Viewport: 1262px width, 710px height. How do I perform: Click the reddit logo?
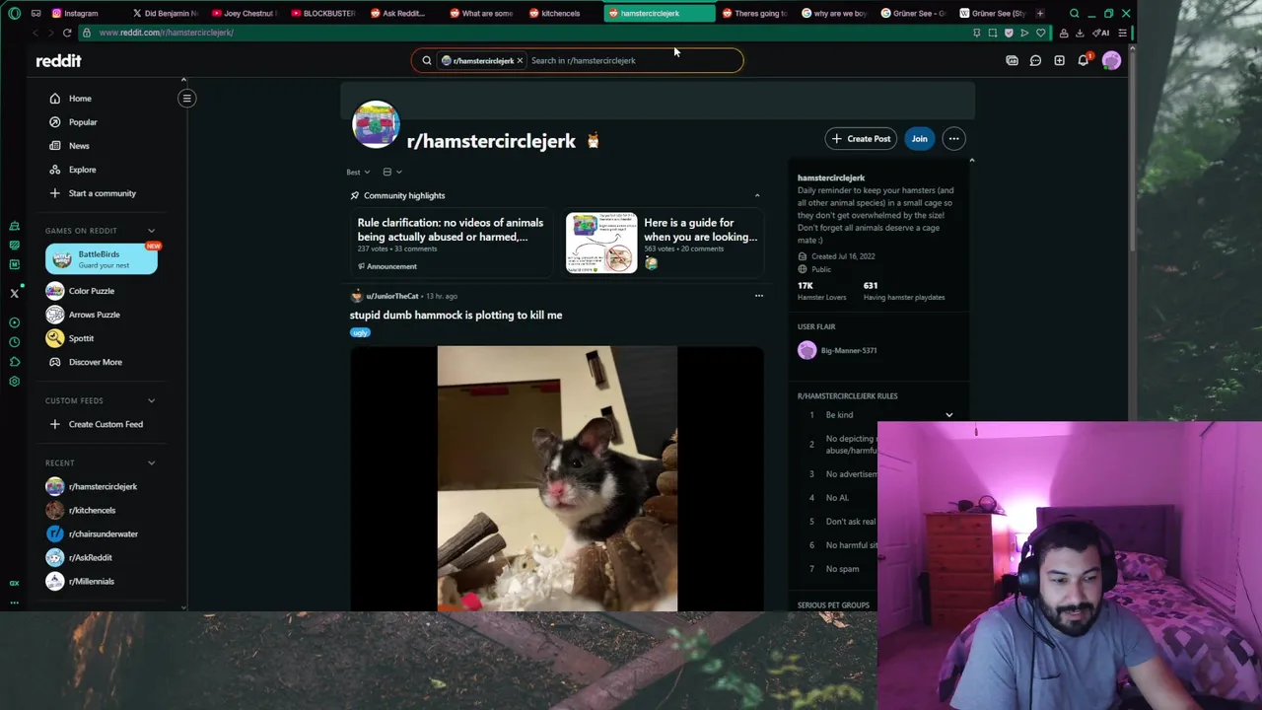click(x=58, y=61)
